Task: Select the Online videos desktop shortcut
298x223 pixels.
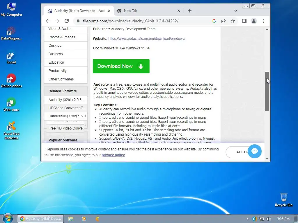Action: [x=11, y=81]
